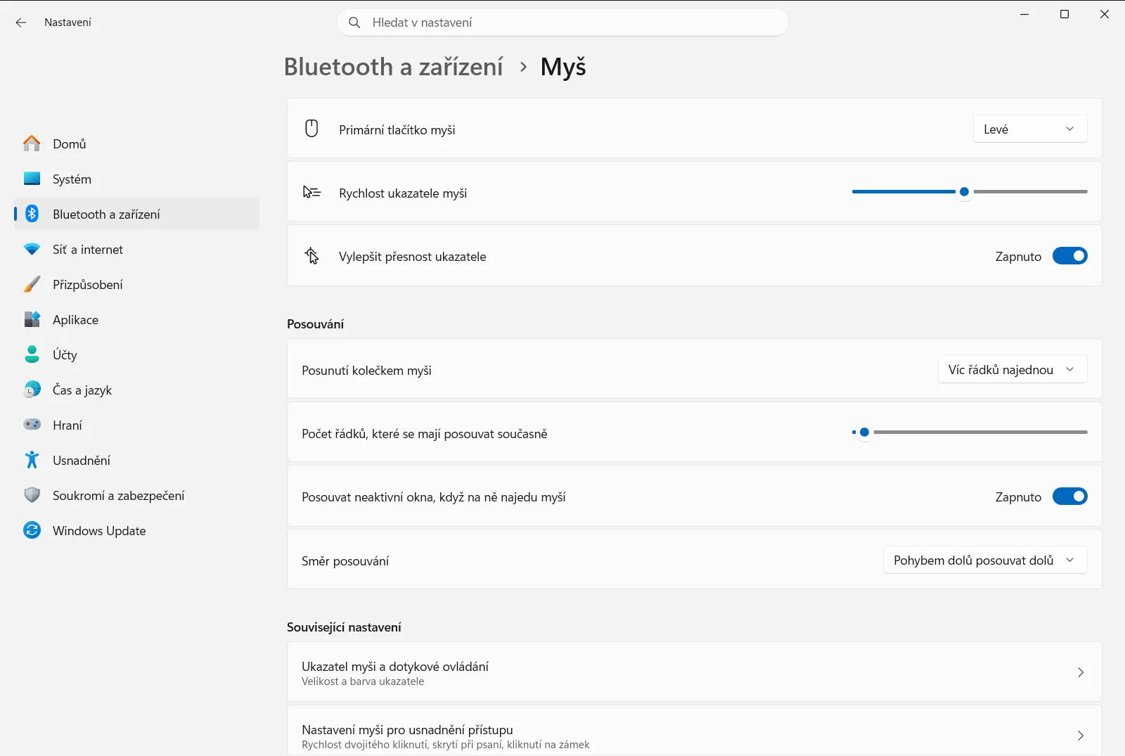Click the Čas a jazyk globe icon
The width and height of the screenshot is (1125, 756).
coord(32,390)
